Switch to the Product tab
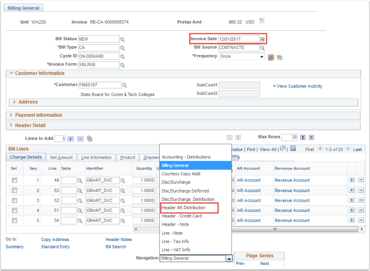370x271 pixels. coord(128,157)
